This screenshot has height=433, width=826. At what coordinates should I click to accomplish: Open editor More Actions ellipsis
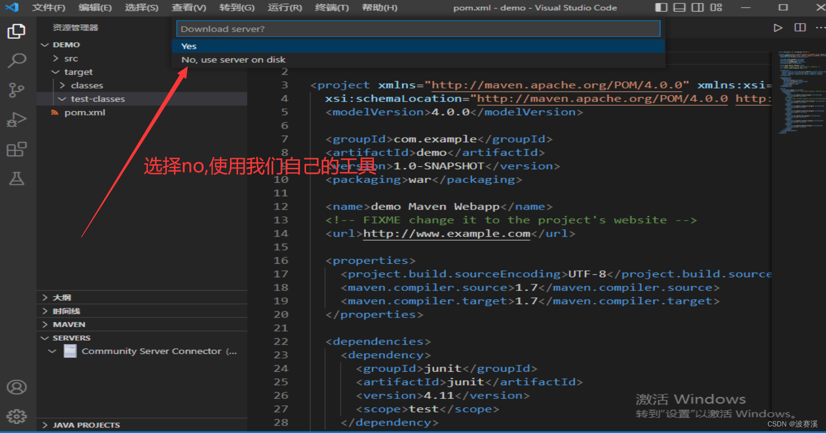820,28
